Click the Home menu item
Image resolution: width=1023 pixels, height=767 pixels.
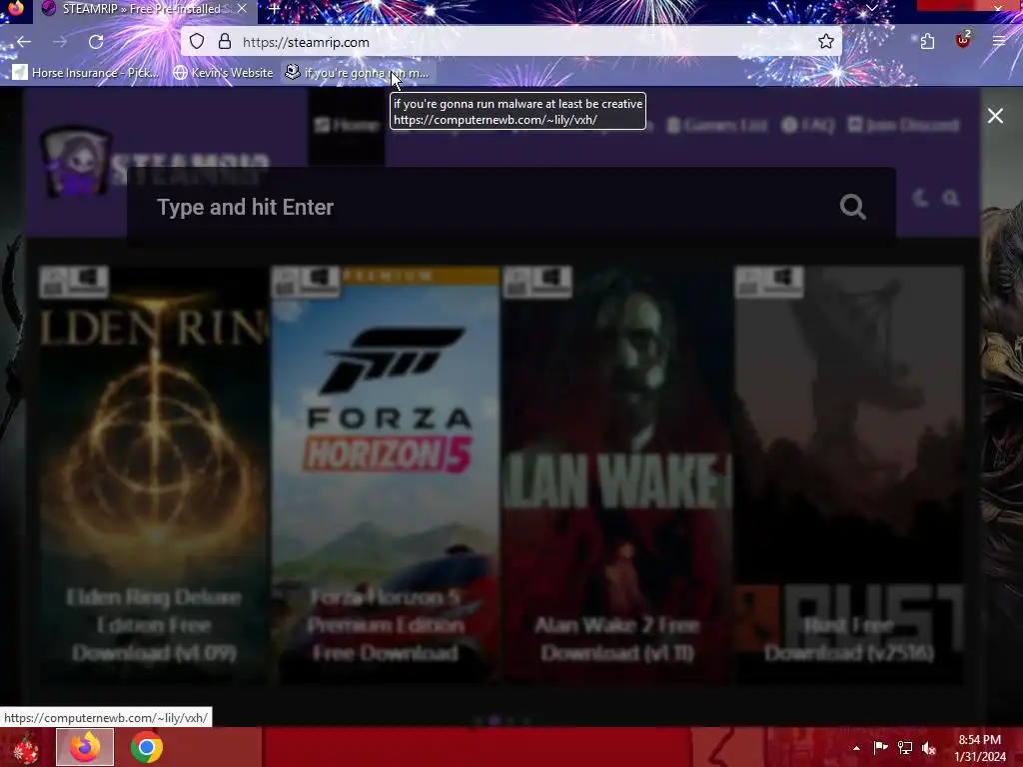347,125
